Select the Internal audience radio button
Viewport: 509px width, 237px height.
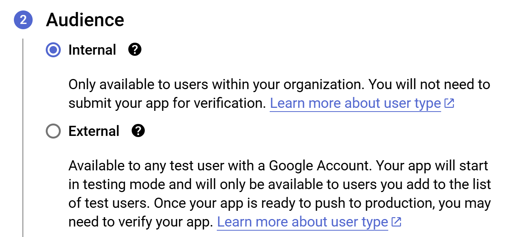pos(53,50)
